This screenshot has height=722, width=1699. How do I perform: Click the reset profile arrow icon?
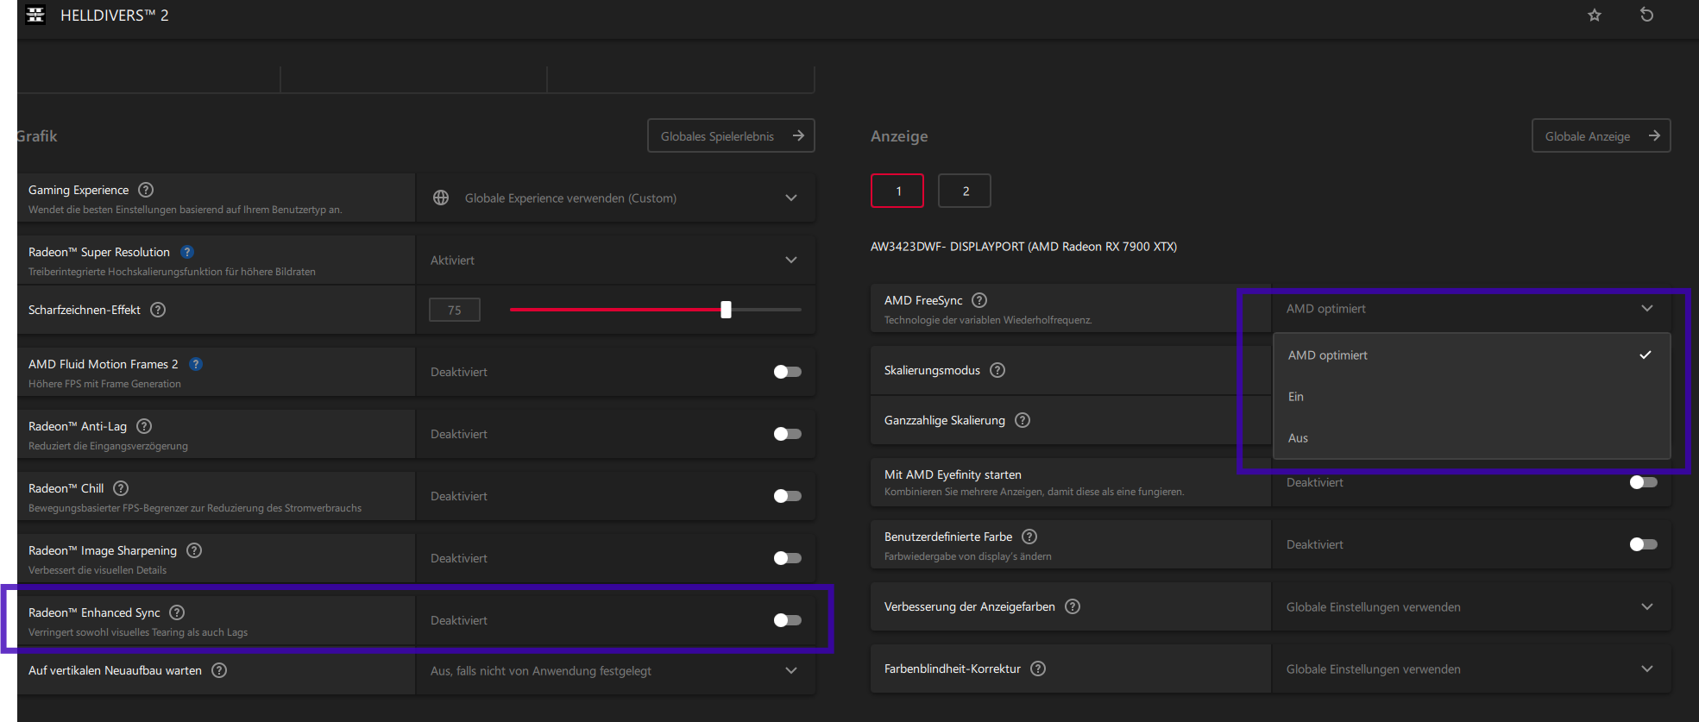[x=1646, y=15]
